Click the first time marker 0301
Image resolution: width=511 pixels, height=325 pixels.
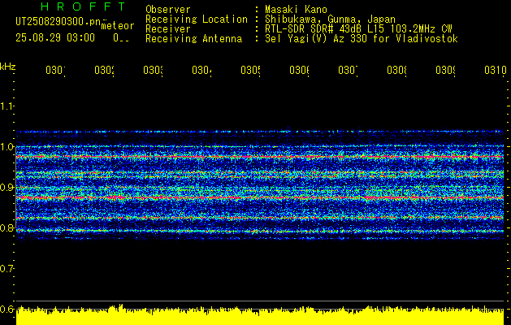pyautogui.click(x=55, y=70)
